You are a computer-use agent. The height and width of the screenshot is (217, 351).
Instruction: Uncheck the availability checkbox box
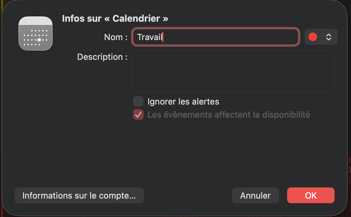click(138, 115)
